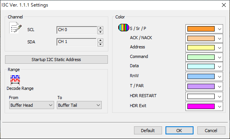Open the Address color dropdown arrow
The image size is (230, 139).
point(219,48)
